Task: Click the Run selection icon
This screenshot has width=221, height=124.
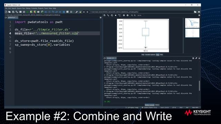Action: click(38, 12)
